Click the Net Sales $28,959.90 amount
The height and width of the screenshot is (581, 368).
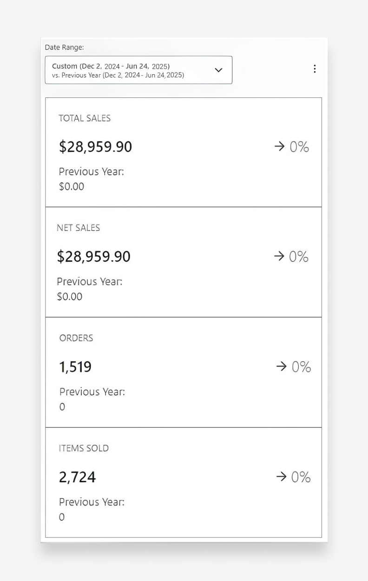click(x=93, y=257)
